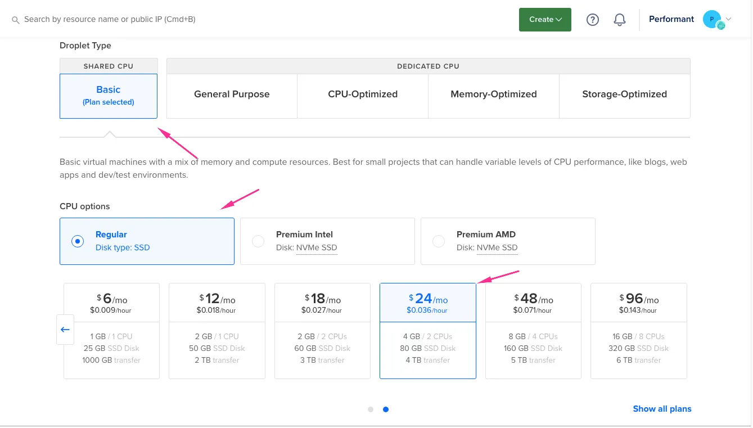Select the $18/mo plan card
The image size is (753, 428).
[322, 331]
